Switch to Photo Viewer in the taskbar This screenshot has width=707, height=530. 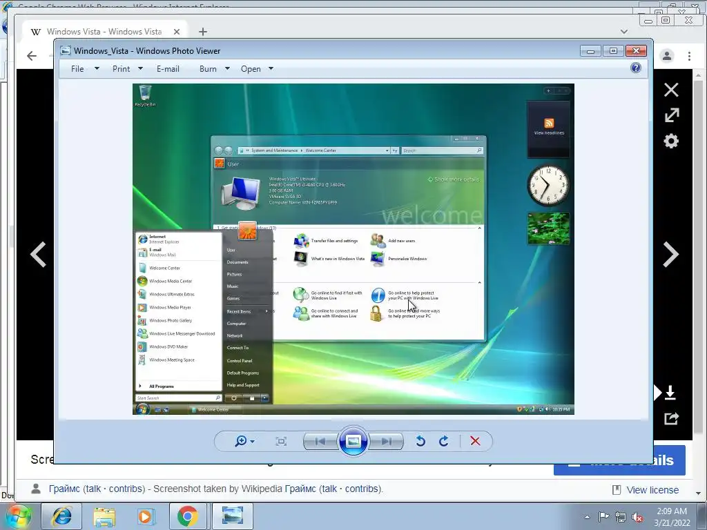click(x=233, y=516)
